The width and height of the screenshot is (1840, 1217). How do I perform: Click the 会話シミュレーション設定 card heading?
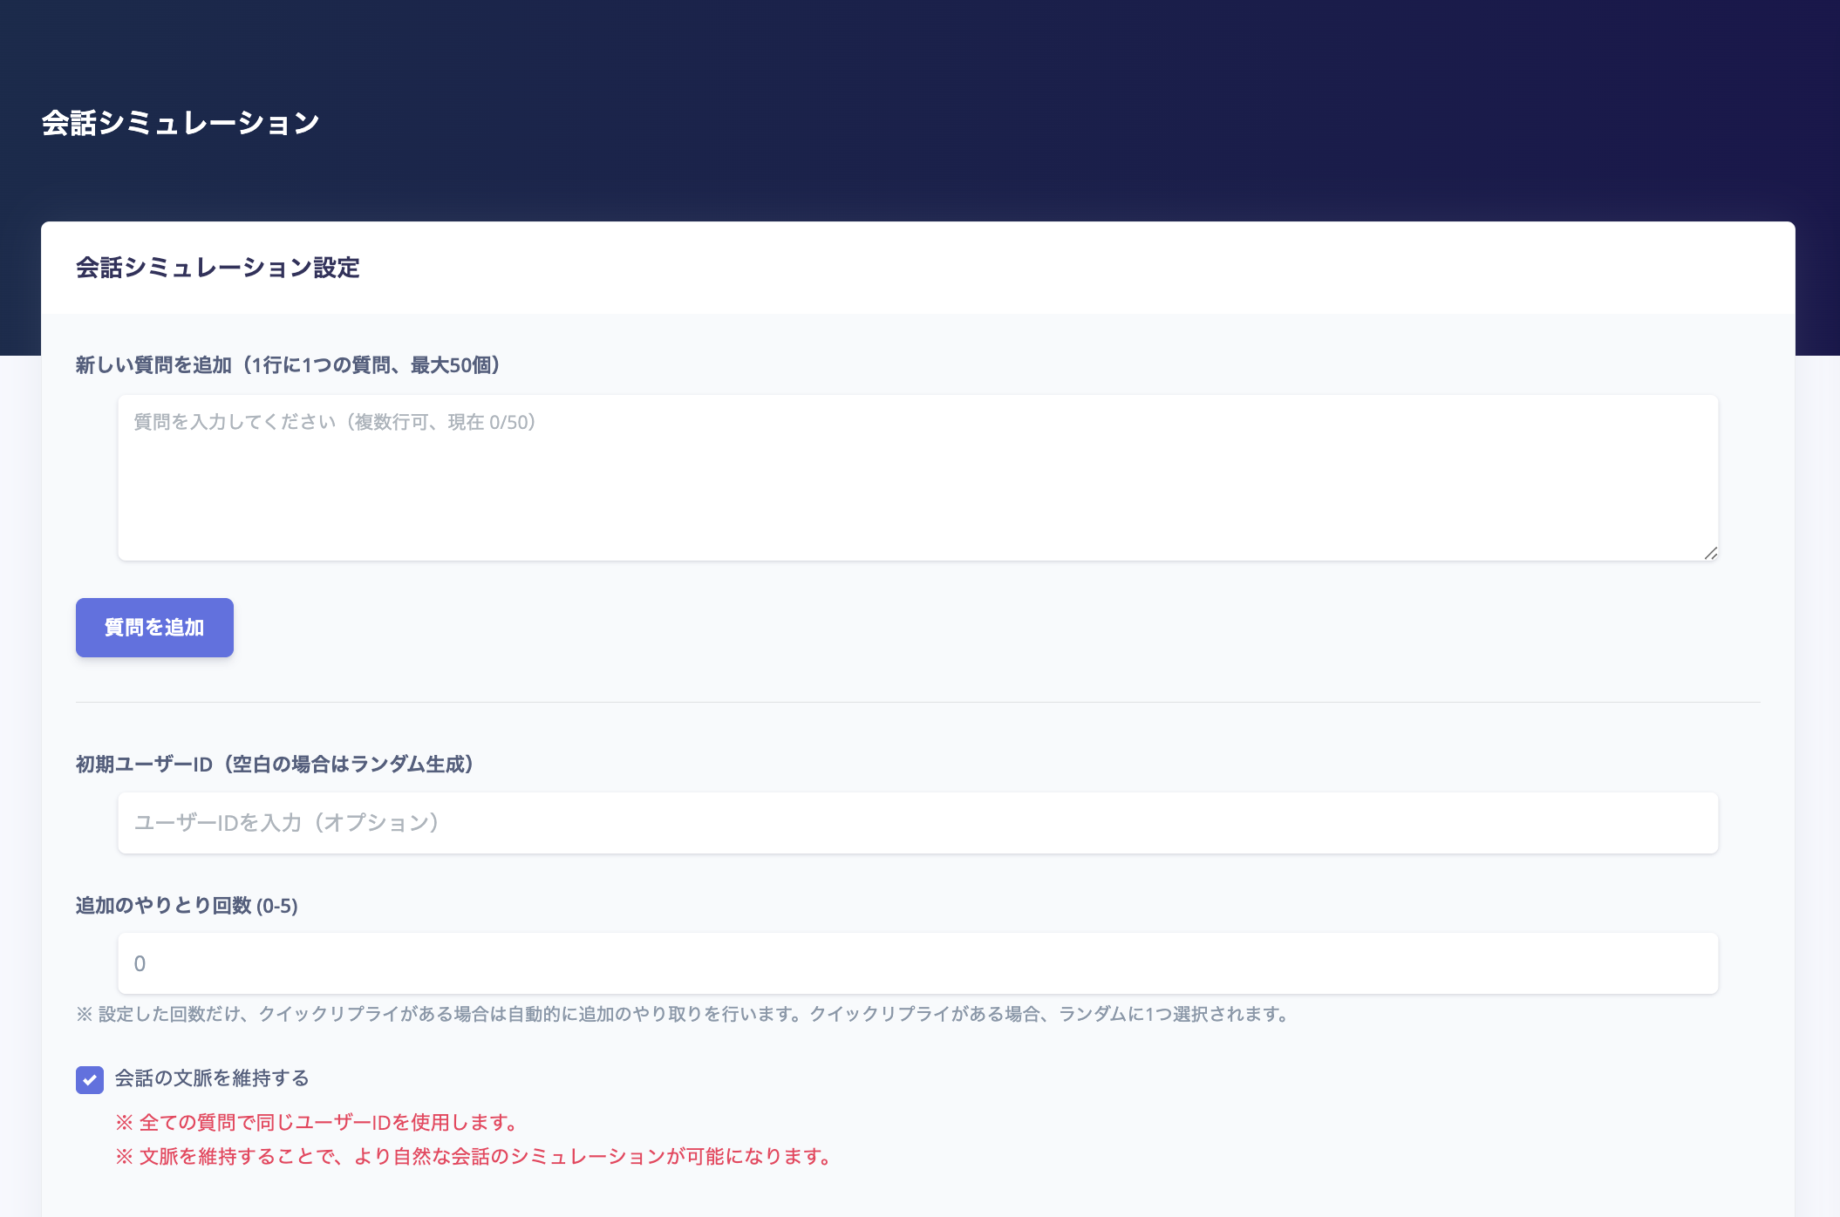click(217, 268)
